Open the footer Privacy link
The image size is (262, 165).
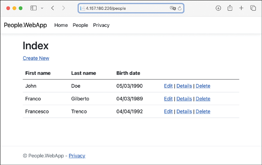[77, 156]
